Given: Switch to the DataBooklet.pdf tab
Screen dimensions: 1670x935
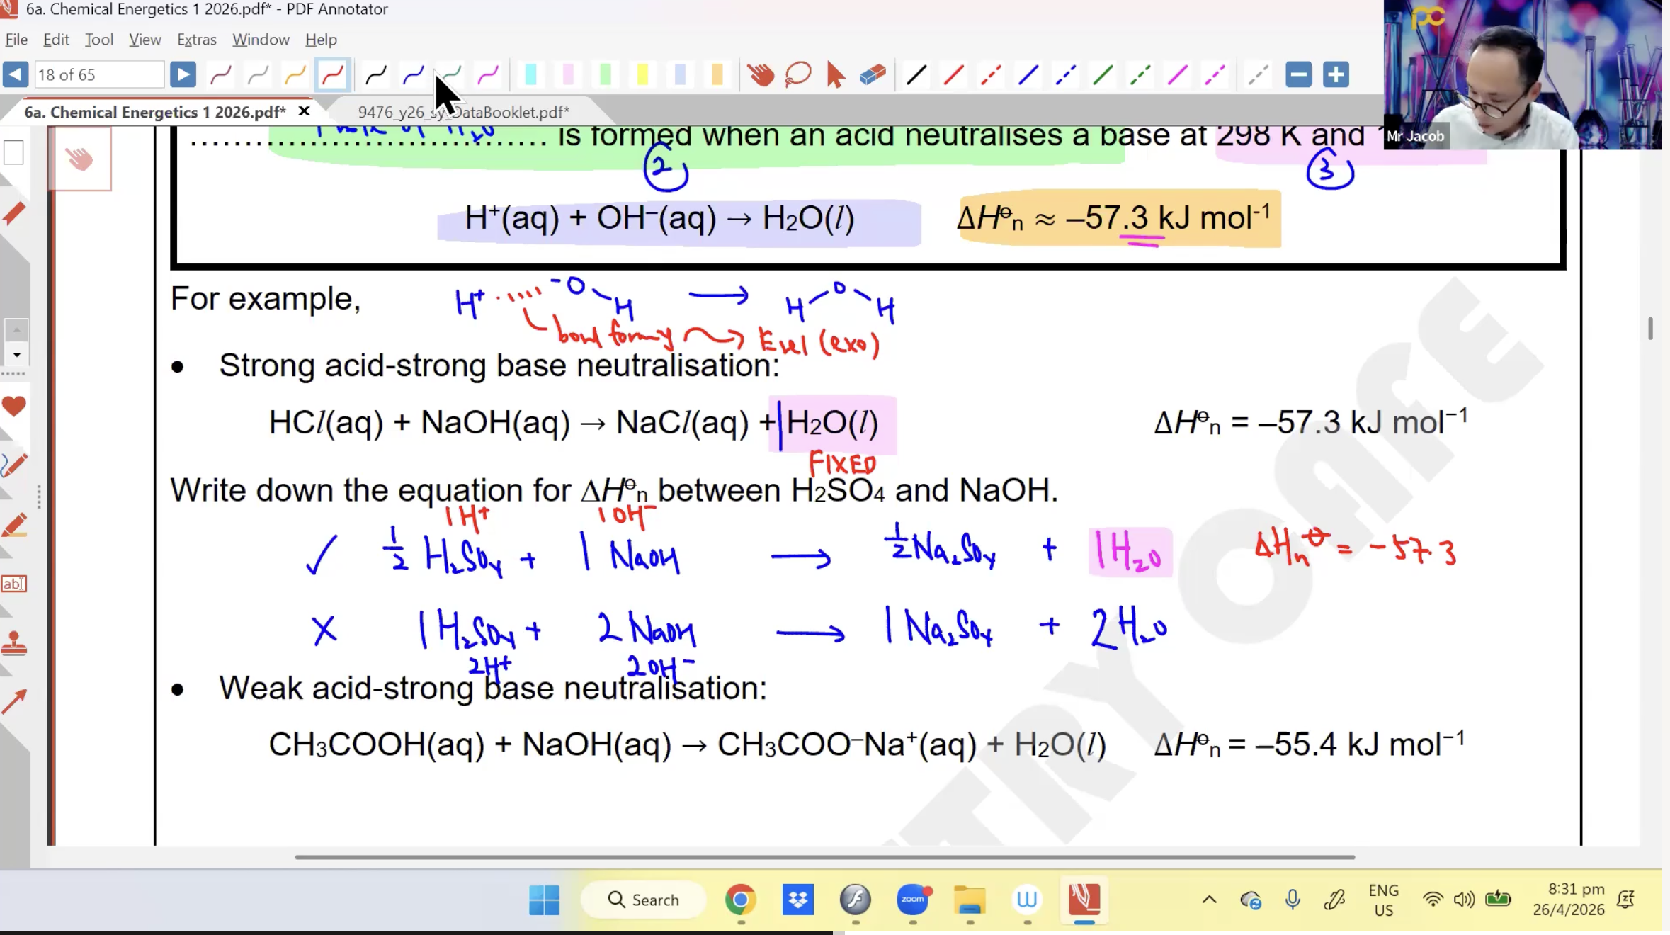Looking at the screenshot, I should [x=463, y=112].
